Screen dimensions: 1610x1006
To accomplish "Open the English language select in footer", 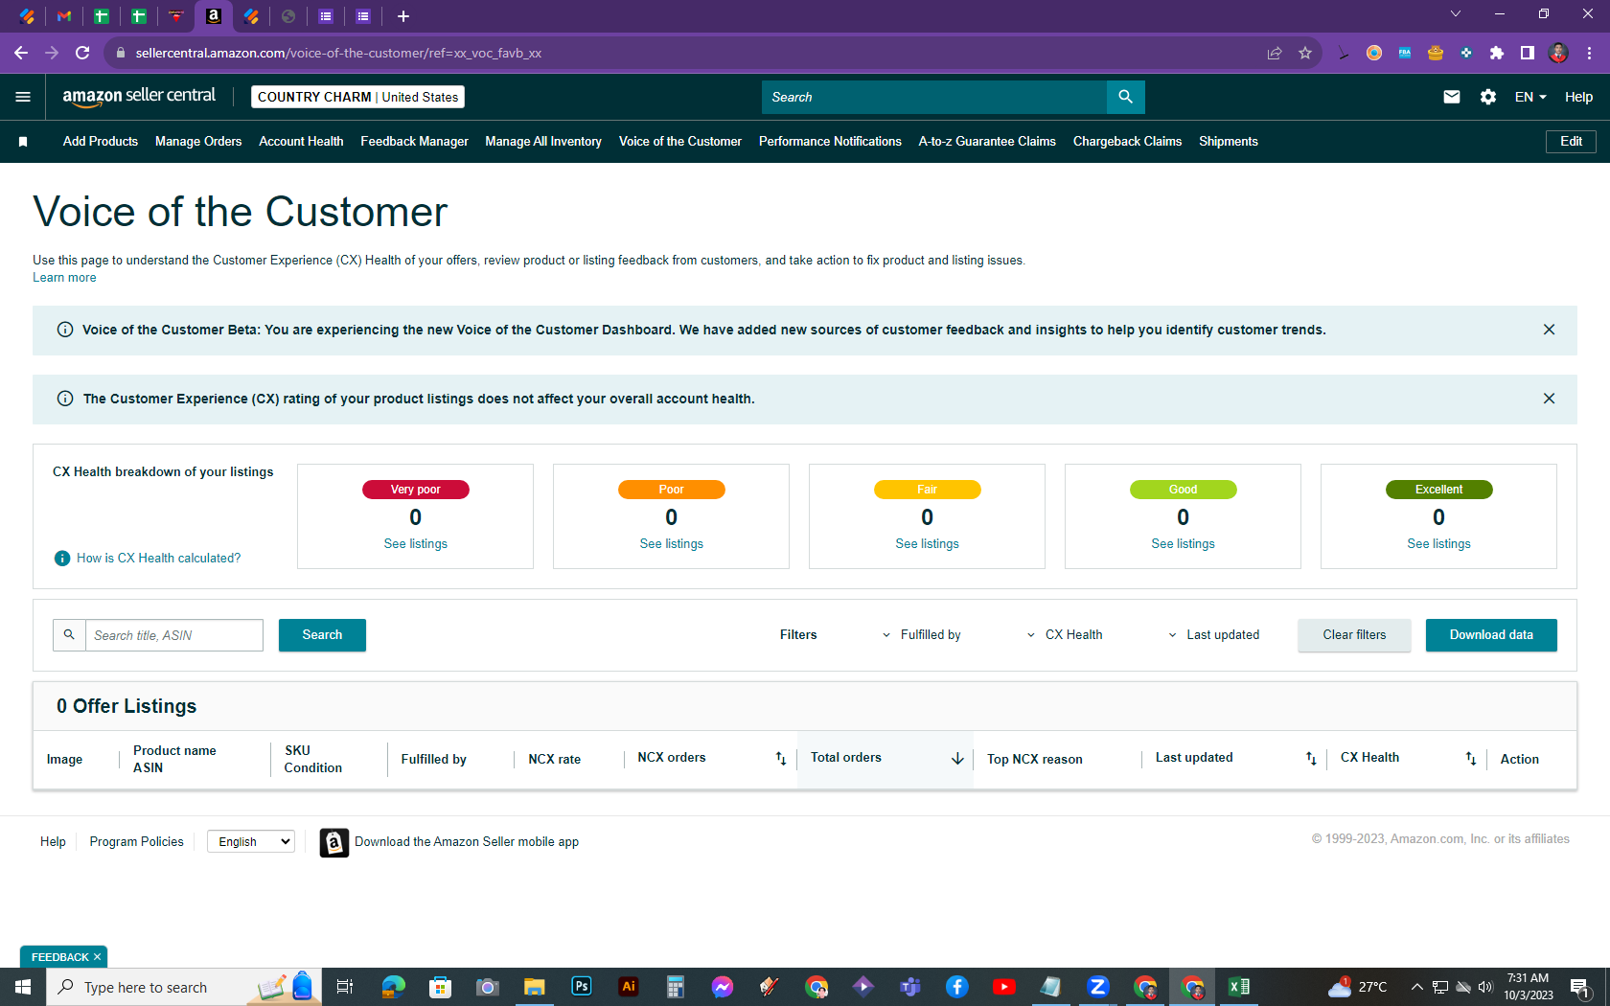I will (251, 841).
